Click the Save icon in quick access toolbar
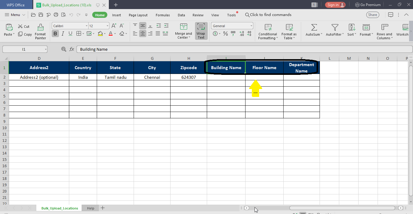 point(41,15)
